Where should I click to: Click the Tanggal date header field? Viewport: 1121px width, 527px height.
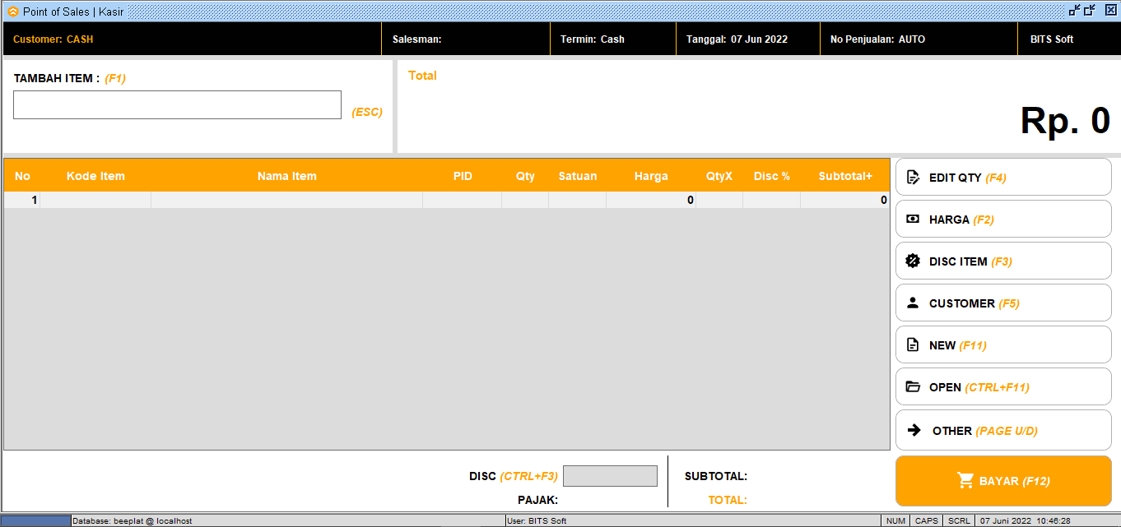[x=747, y=39]
